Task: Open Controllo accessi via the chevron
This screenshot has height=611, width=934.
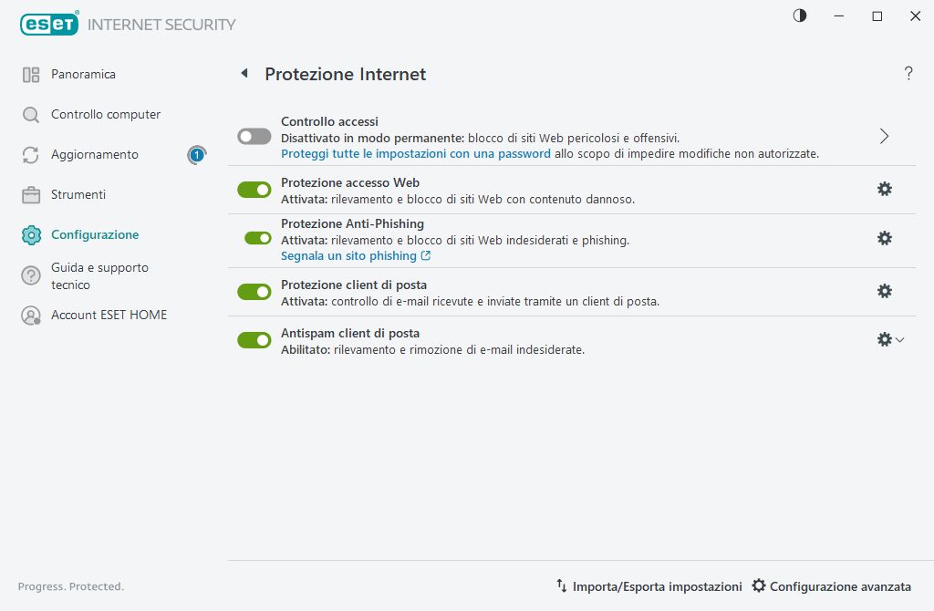Action: (883, 135)
